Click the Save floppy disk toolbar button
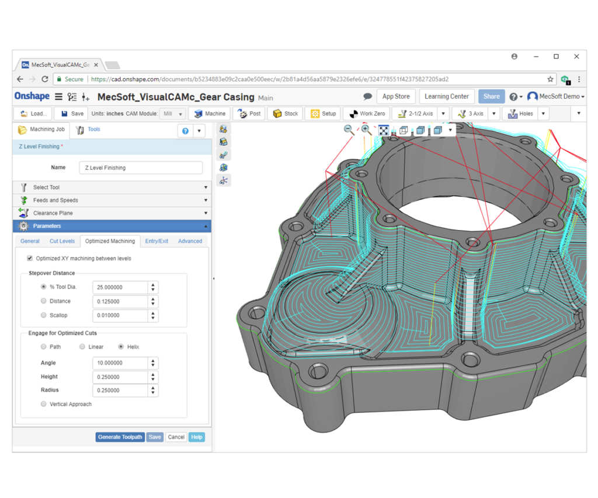The image size is (598, 498). tap(72, 113)
